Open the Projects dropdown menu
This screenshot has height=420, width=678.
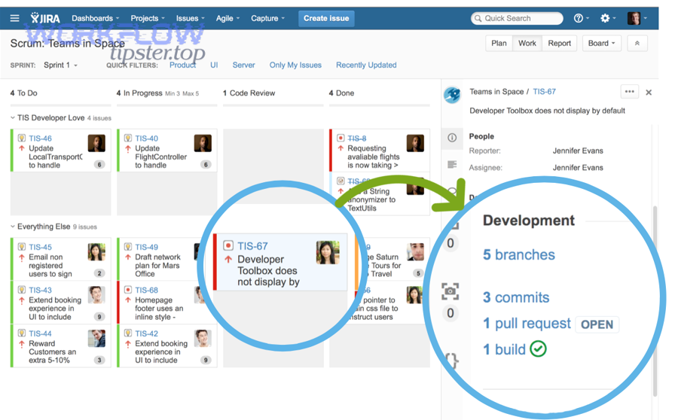pos(148,18)
